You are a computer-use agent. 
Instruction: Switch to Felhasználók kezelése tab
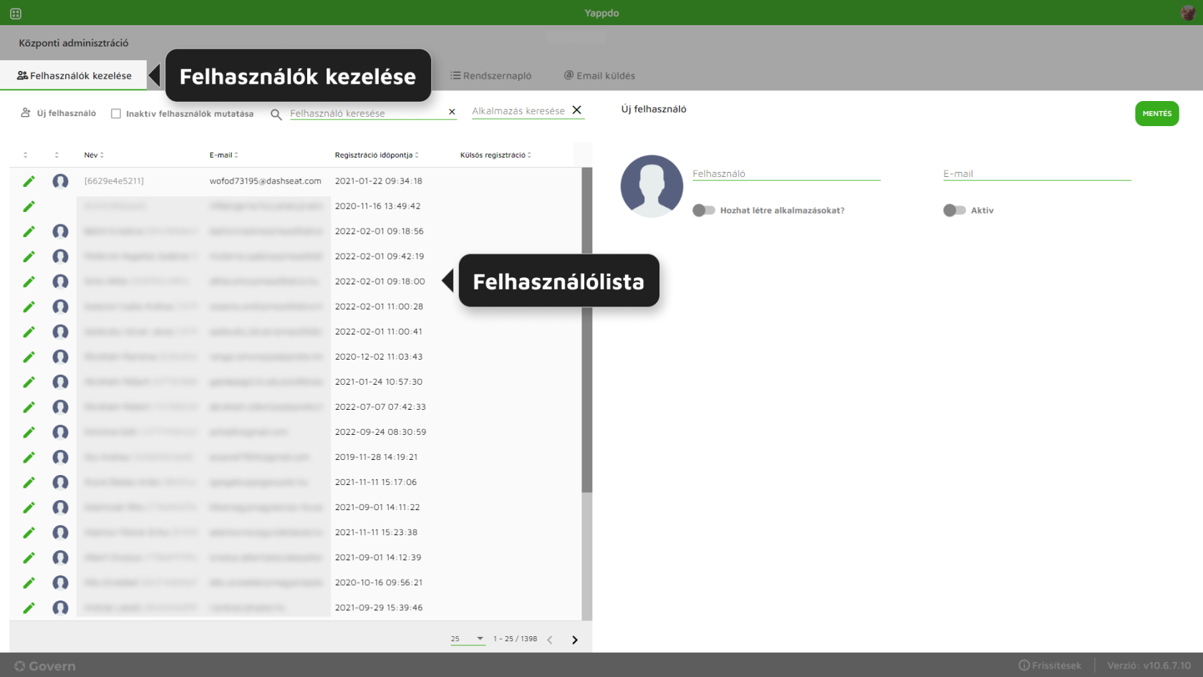click(x=74, y=75)
